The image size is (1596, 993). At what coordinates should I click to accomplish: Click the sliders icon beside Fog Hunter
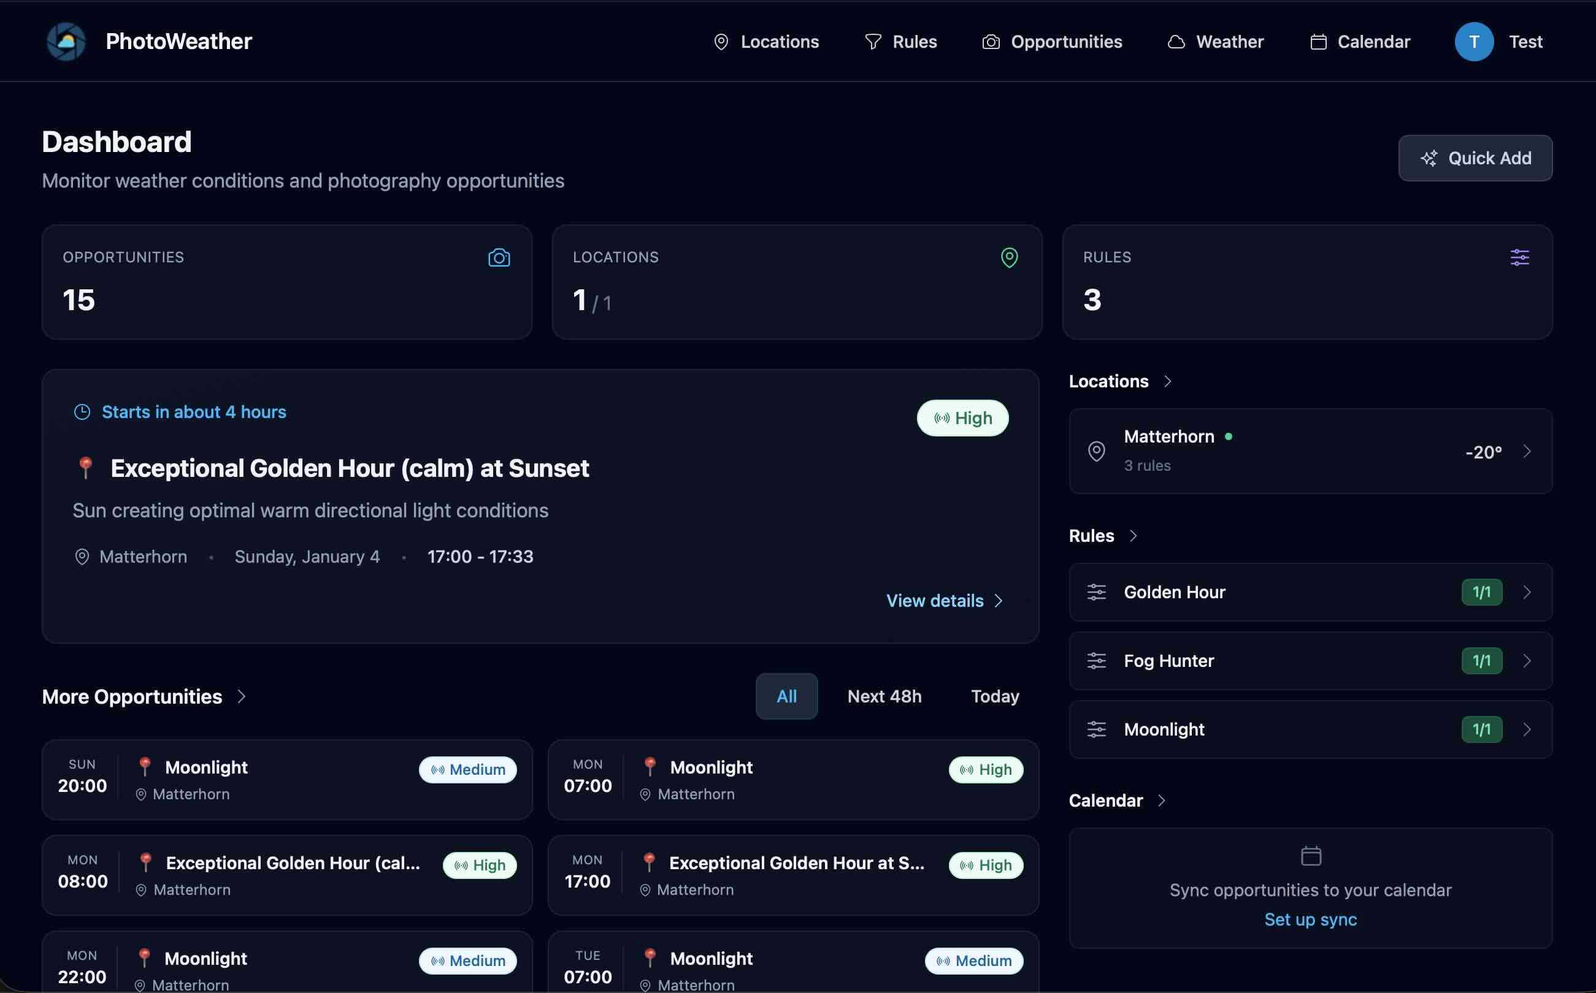coord(1096,661)
